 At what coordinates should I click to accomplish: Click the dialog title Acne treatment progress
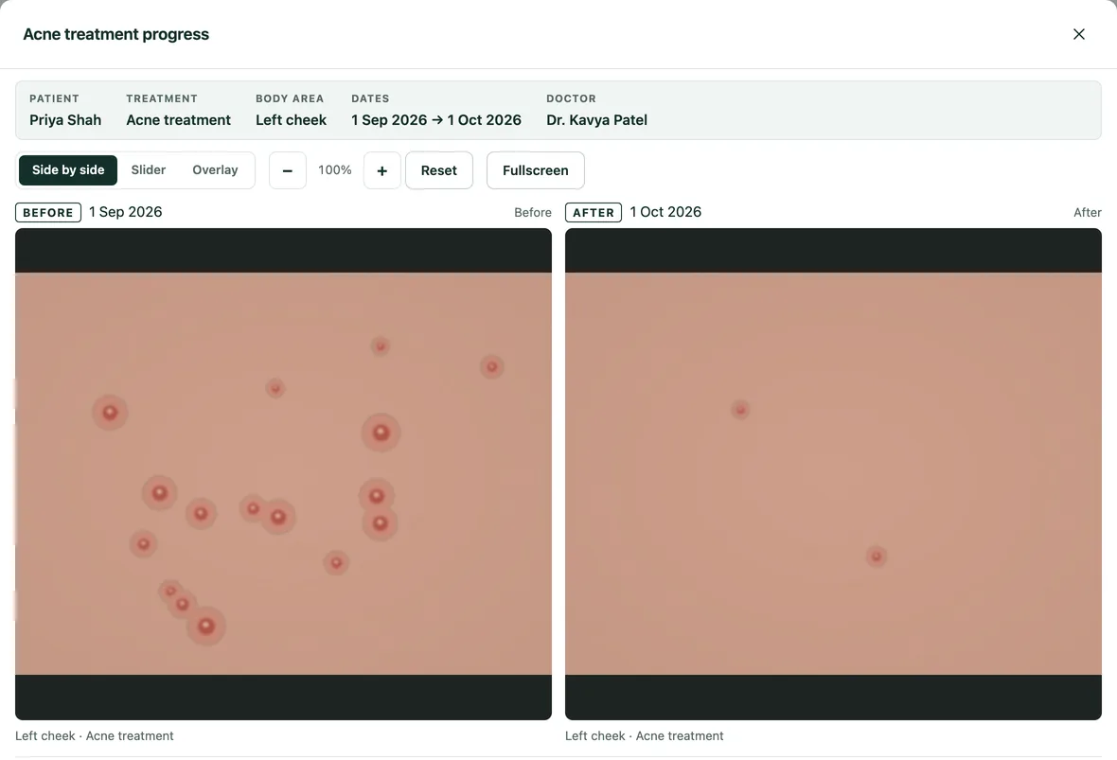pos(116,34)
